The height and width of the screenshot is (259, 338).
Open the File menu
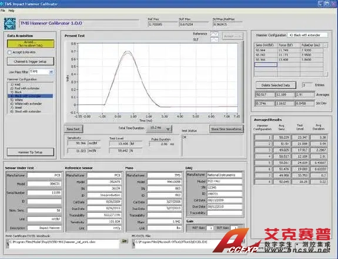click(3, 11)
